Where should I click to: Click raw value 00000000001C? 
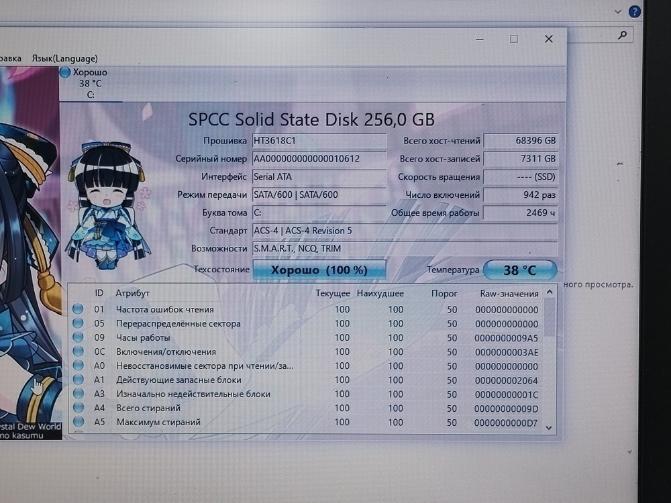[x=506, y=395]
